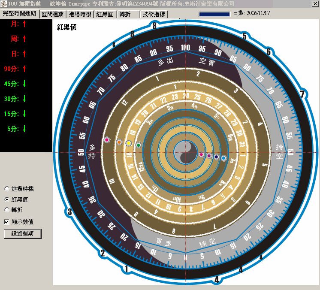Open the 技術指標 tab
Image resolution: width=320 pixels, height=290 pixels.
click(154, 14)
